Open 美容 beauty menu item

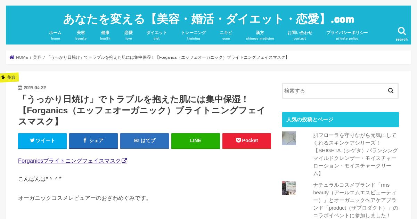[81, 35]
